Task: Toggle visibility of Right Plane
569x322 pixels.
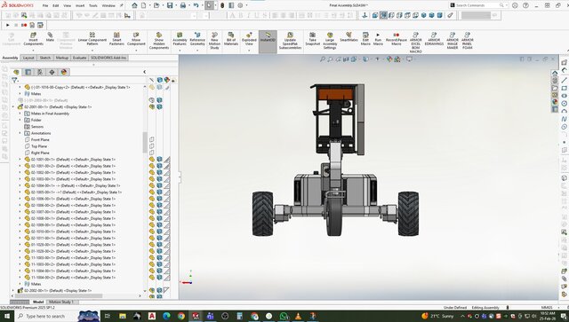Action: (x=152, y=153)
